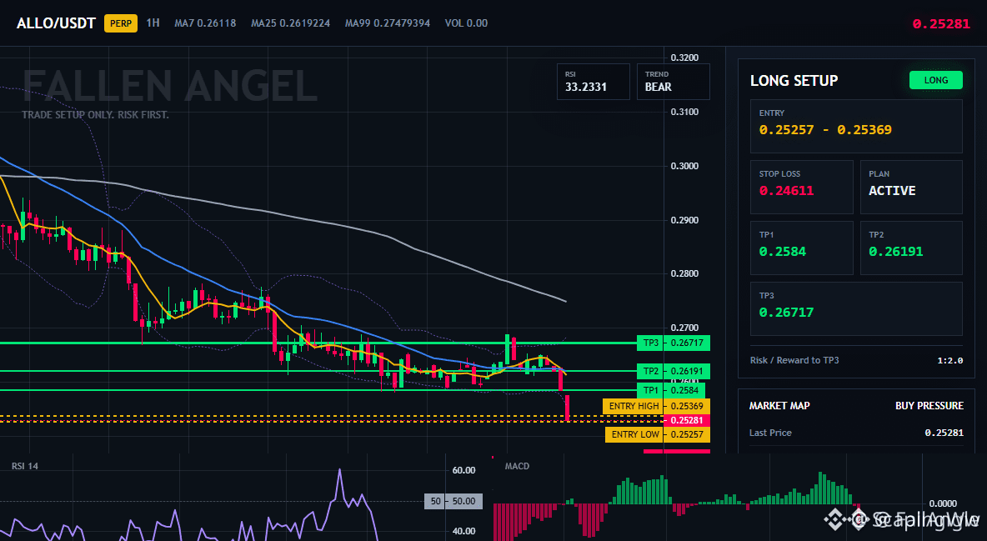Click the yellow PERP badge
Viewport: 987px width, 541px height.
pos(121,23)
